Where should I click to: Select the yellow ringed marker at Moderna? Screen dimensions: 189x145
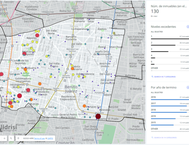[114, 33]
